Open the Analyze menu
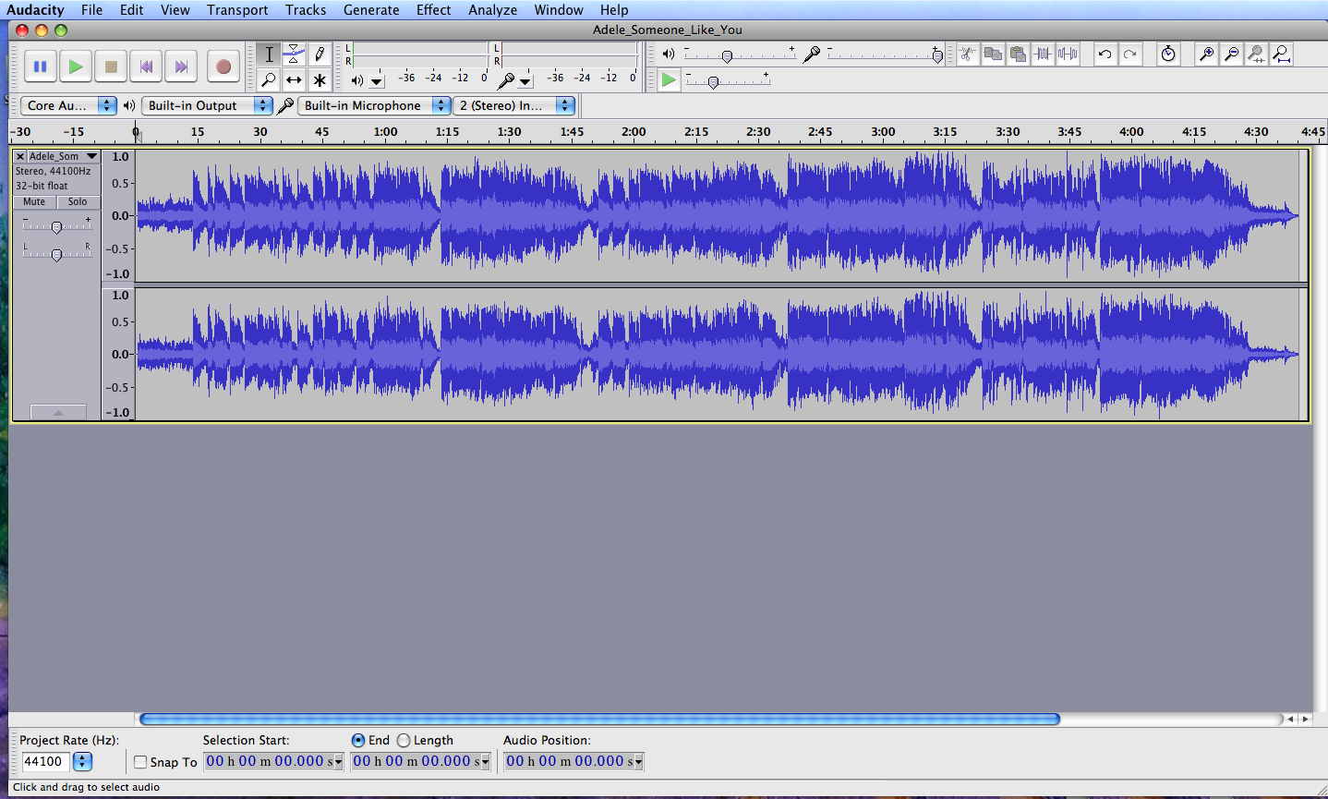This screenshot has height=799, width=1328. 492,10
